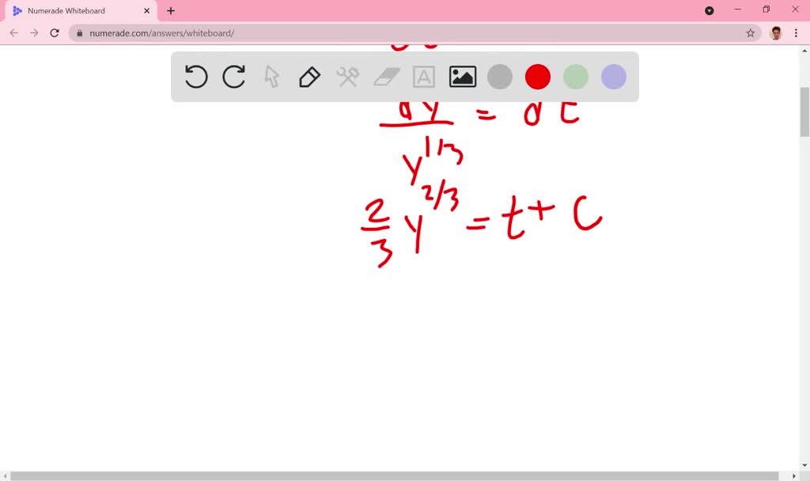810x481 pixels.
Task: Pick the Eraser tool
Action: [x=385, y=77]
